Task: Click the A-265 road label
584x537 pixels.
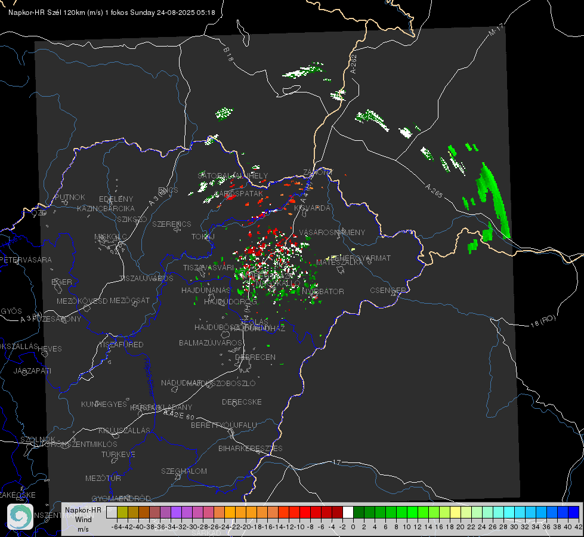Action: [x=434, y=190]
